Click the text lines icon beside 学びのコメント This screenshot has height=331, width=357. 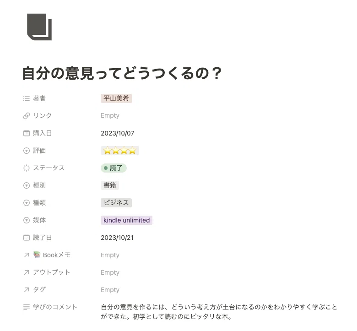pos(27,307)
